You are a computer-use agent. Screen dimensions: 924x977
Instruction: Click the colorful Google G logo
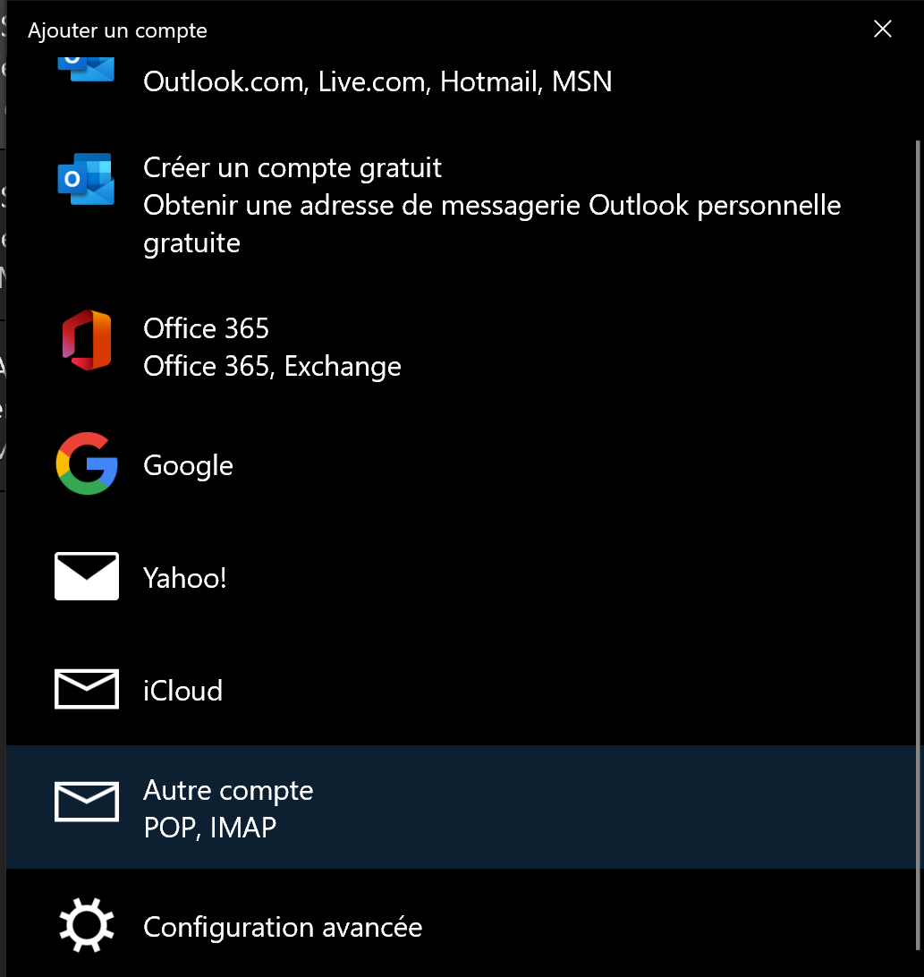(87, 463)
